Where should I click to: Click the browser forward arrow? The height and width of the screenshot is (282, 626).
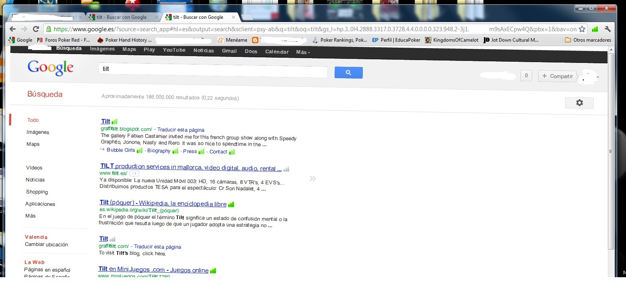24,29
